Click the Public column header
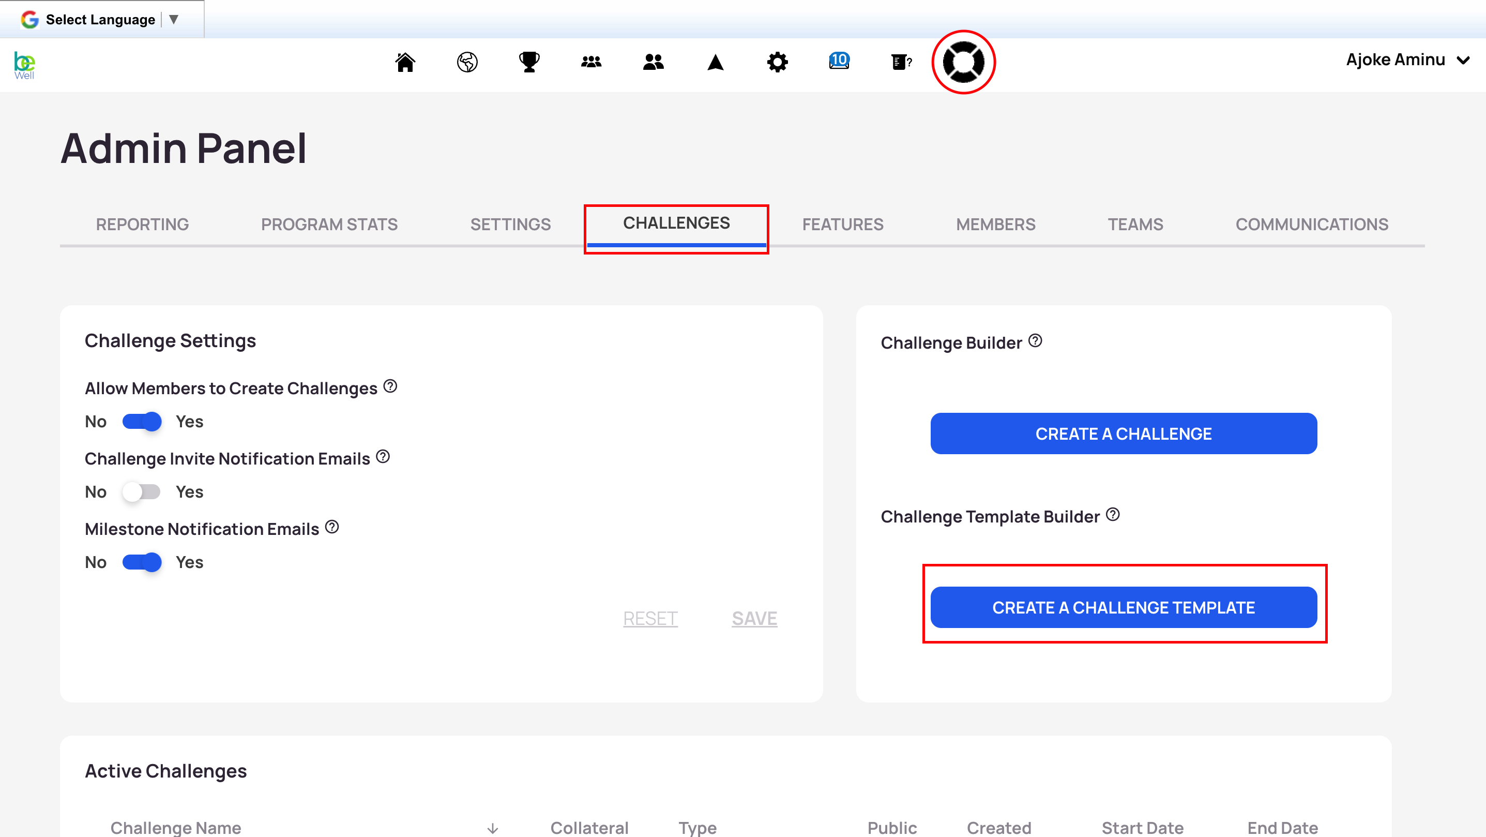 coord(892,828)
